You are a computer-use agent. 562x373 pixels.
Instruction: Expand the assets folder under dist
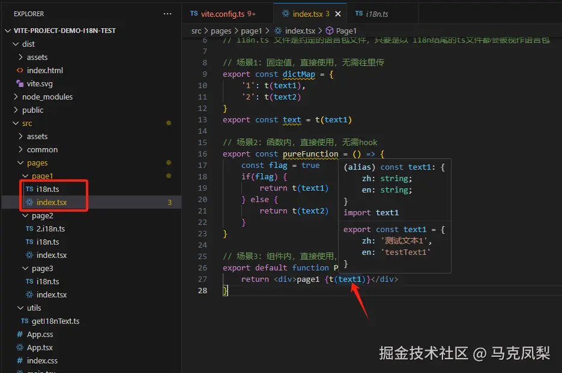[20, 58]
